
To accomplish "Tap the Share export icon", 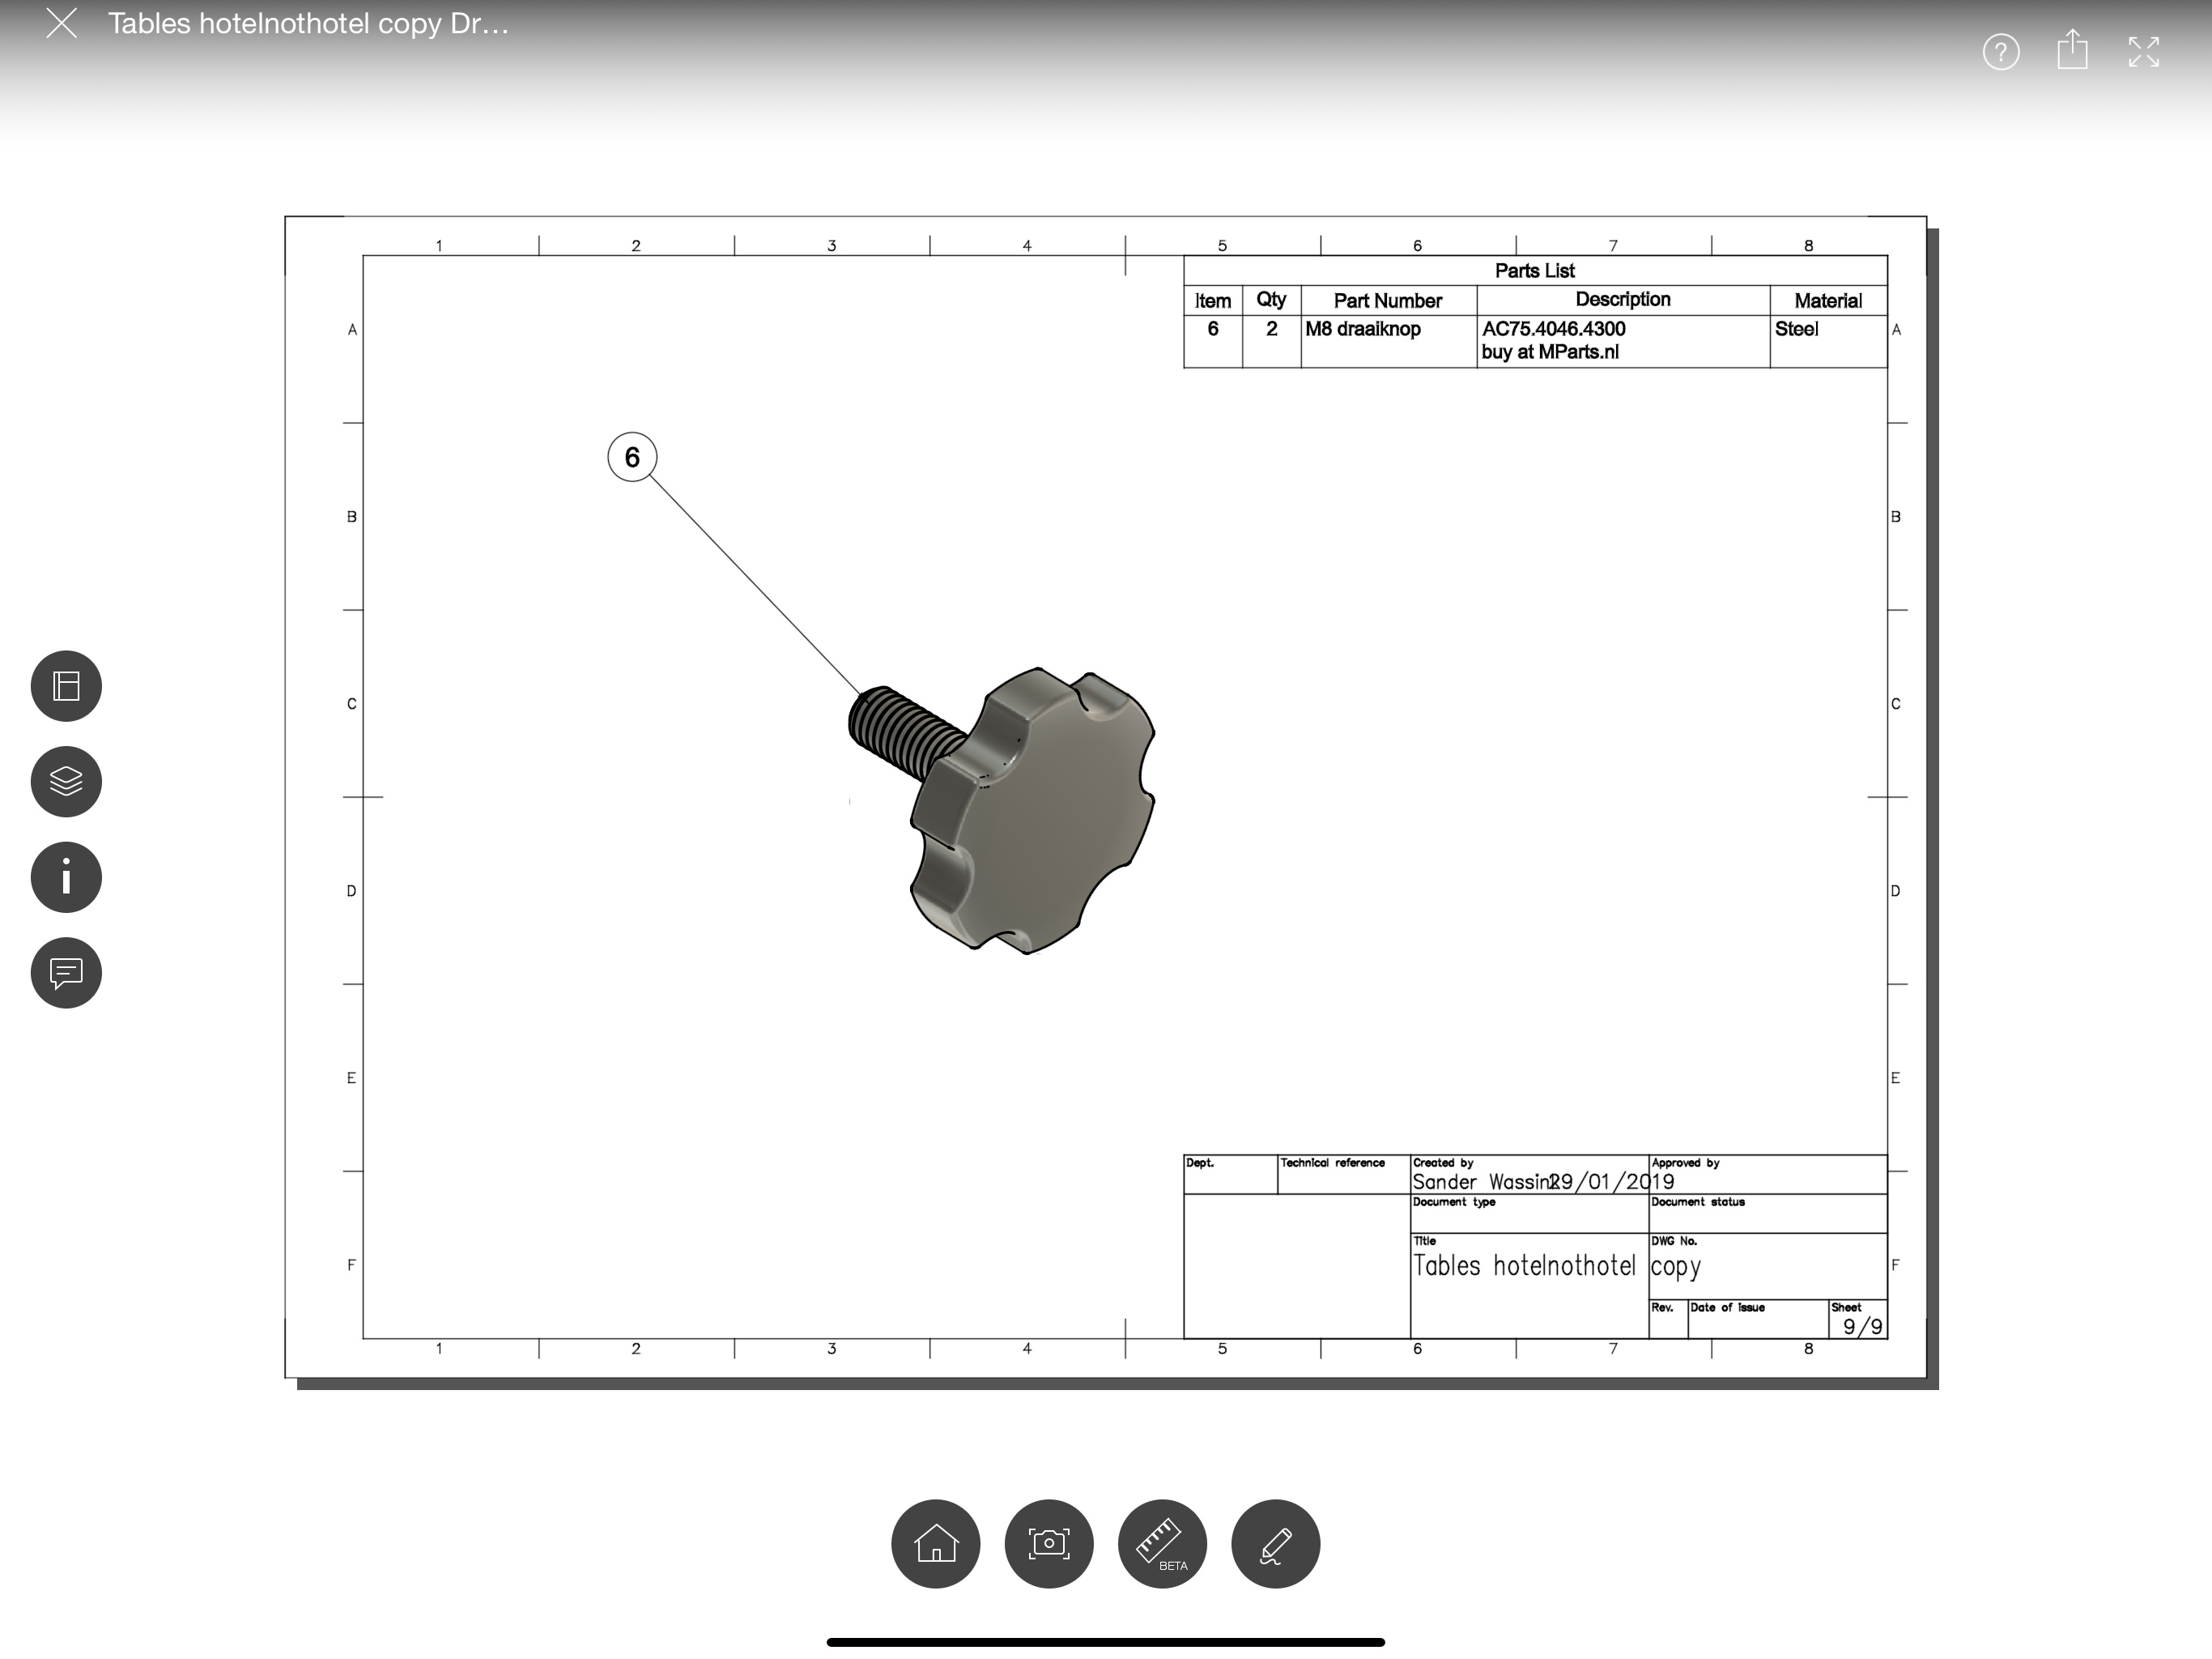I will [x=2072, y=50].
